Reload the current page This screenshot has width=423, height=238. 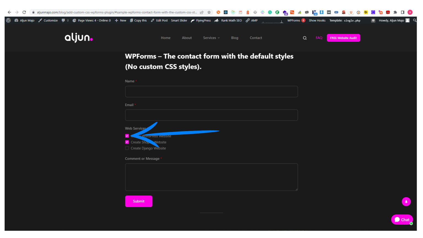[x=24, y=12]
